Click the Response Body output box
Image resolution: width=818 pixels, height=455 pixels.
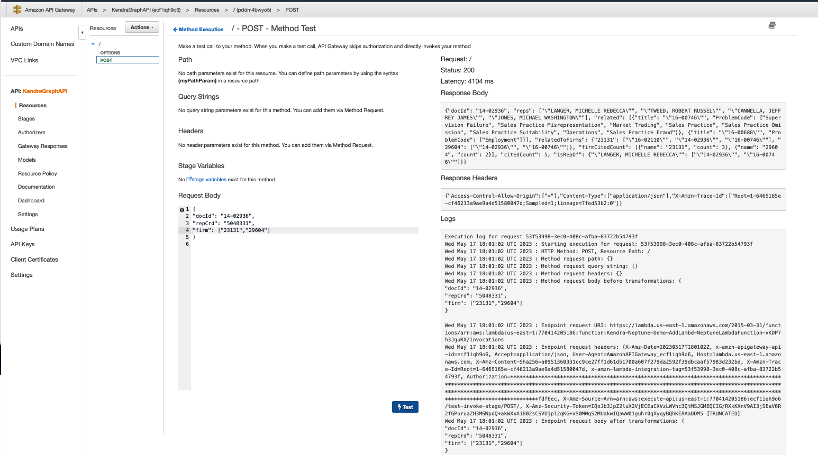pos(613,136)
